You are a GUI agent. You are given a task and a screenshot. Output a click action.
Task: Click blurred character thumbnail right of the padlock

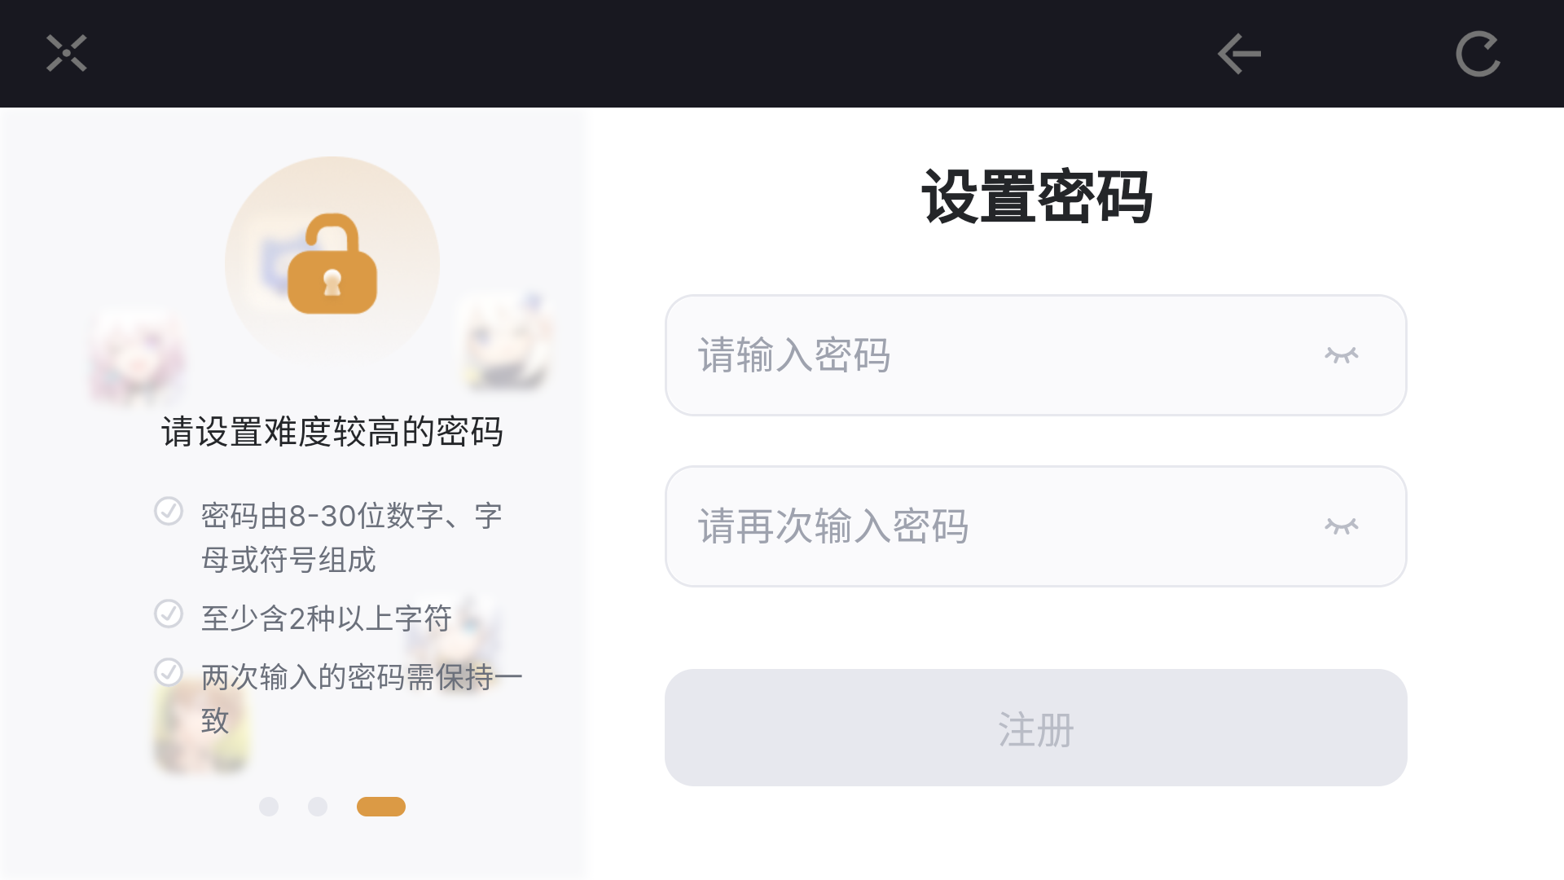click(x=505, y=342)
